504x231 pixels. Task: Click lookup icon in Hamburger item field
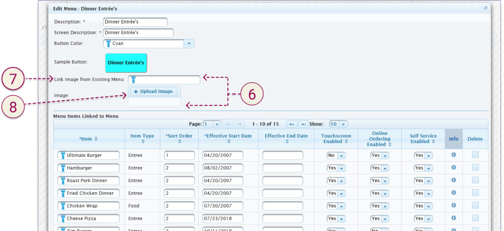(62, 168)
